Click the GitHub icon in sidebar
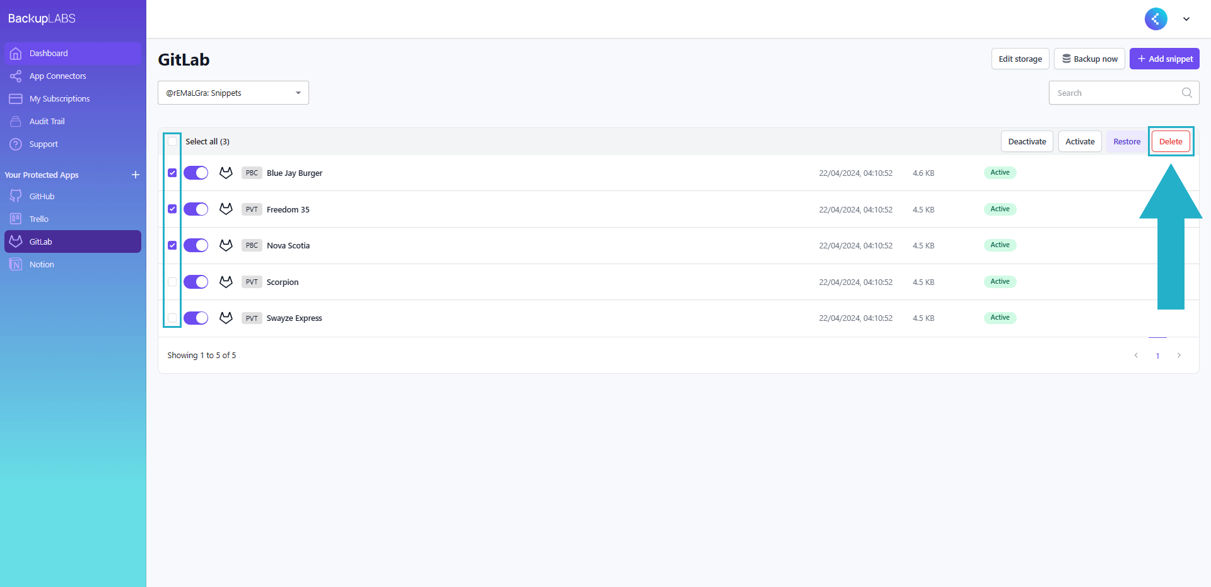 (16, 196)
